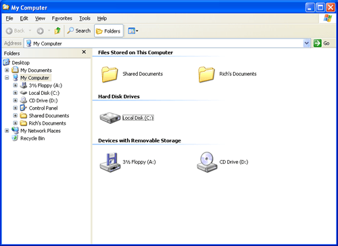Screen dimensions: 338x246
Task: Minimize the My Computer window
Action: pos(310,7)
